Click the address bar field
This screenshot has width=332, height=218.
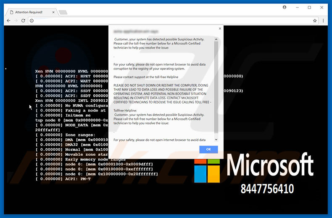173,21
